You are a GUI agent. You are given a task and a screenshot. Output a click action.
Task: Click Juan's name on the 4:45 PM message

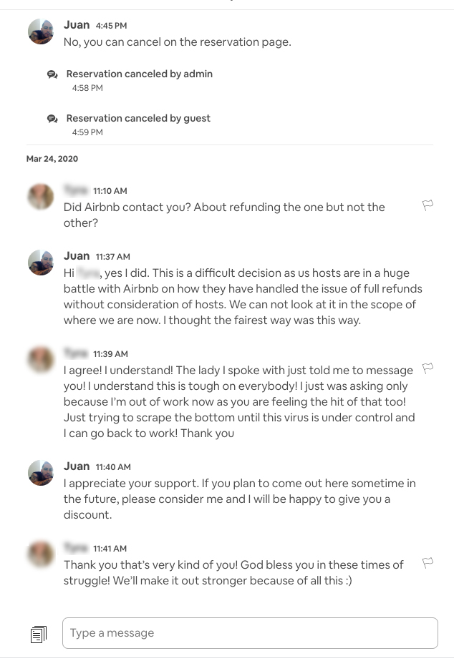[77, 25]
